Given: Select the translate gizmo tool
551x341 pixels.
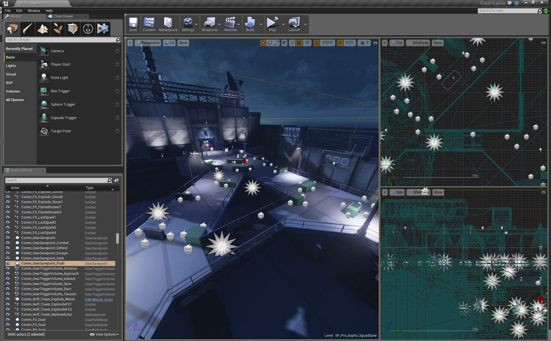Looking at the screenshot, I should tap(263, 43).
